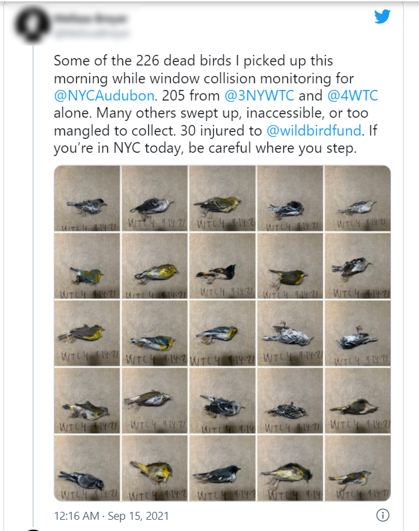
Task: Open the center bird with yellow throat
Action: click(222, 333)
